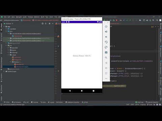
Task: Rotate the emulator left
Action: click(x=106, y=42)
